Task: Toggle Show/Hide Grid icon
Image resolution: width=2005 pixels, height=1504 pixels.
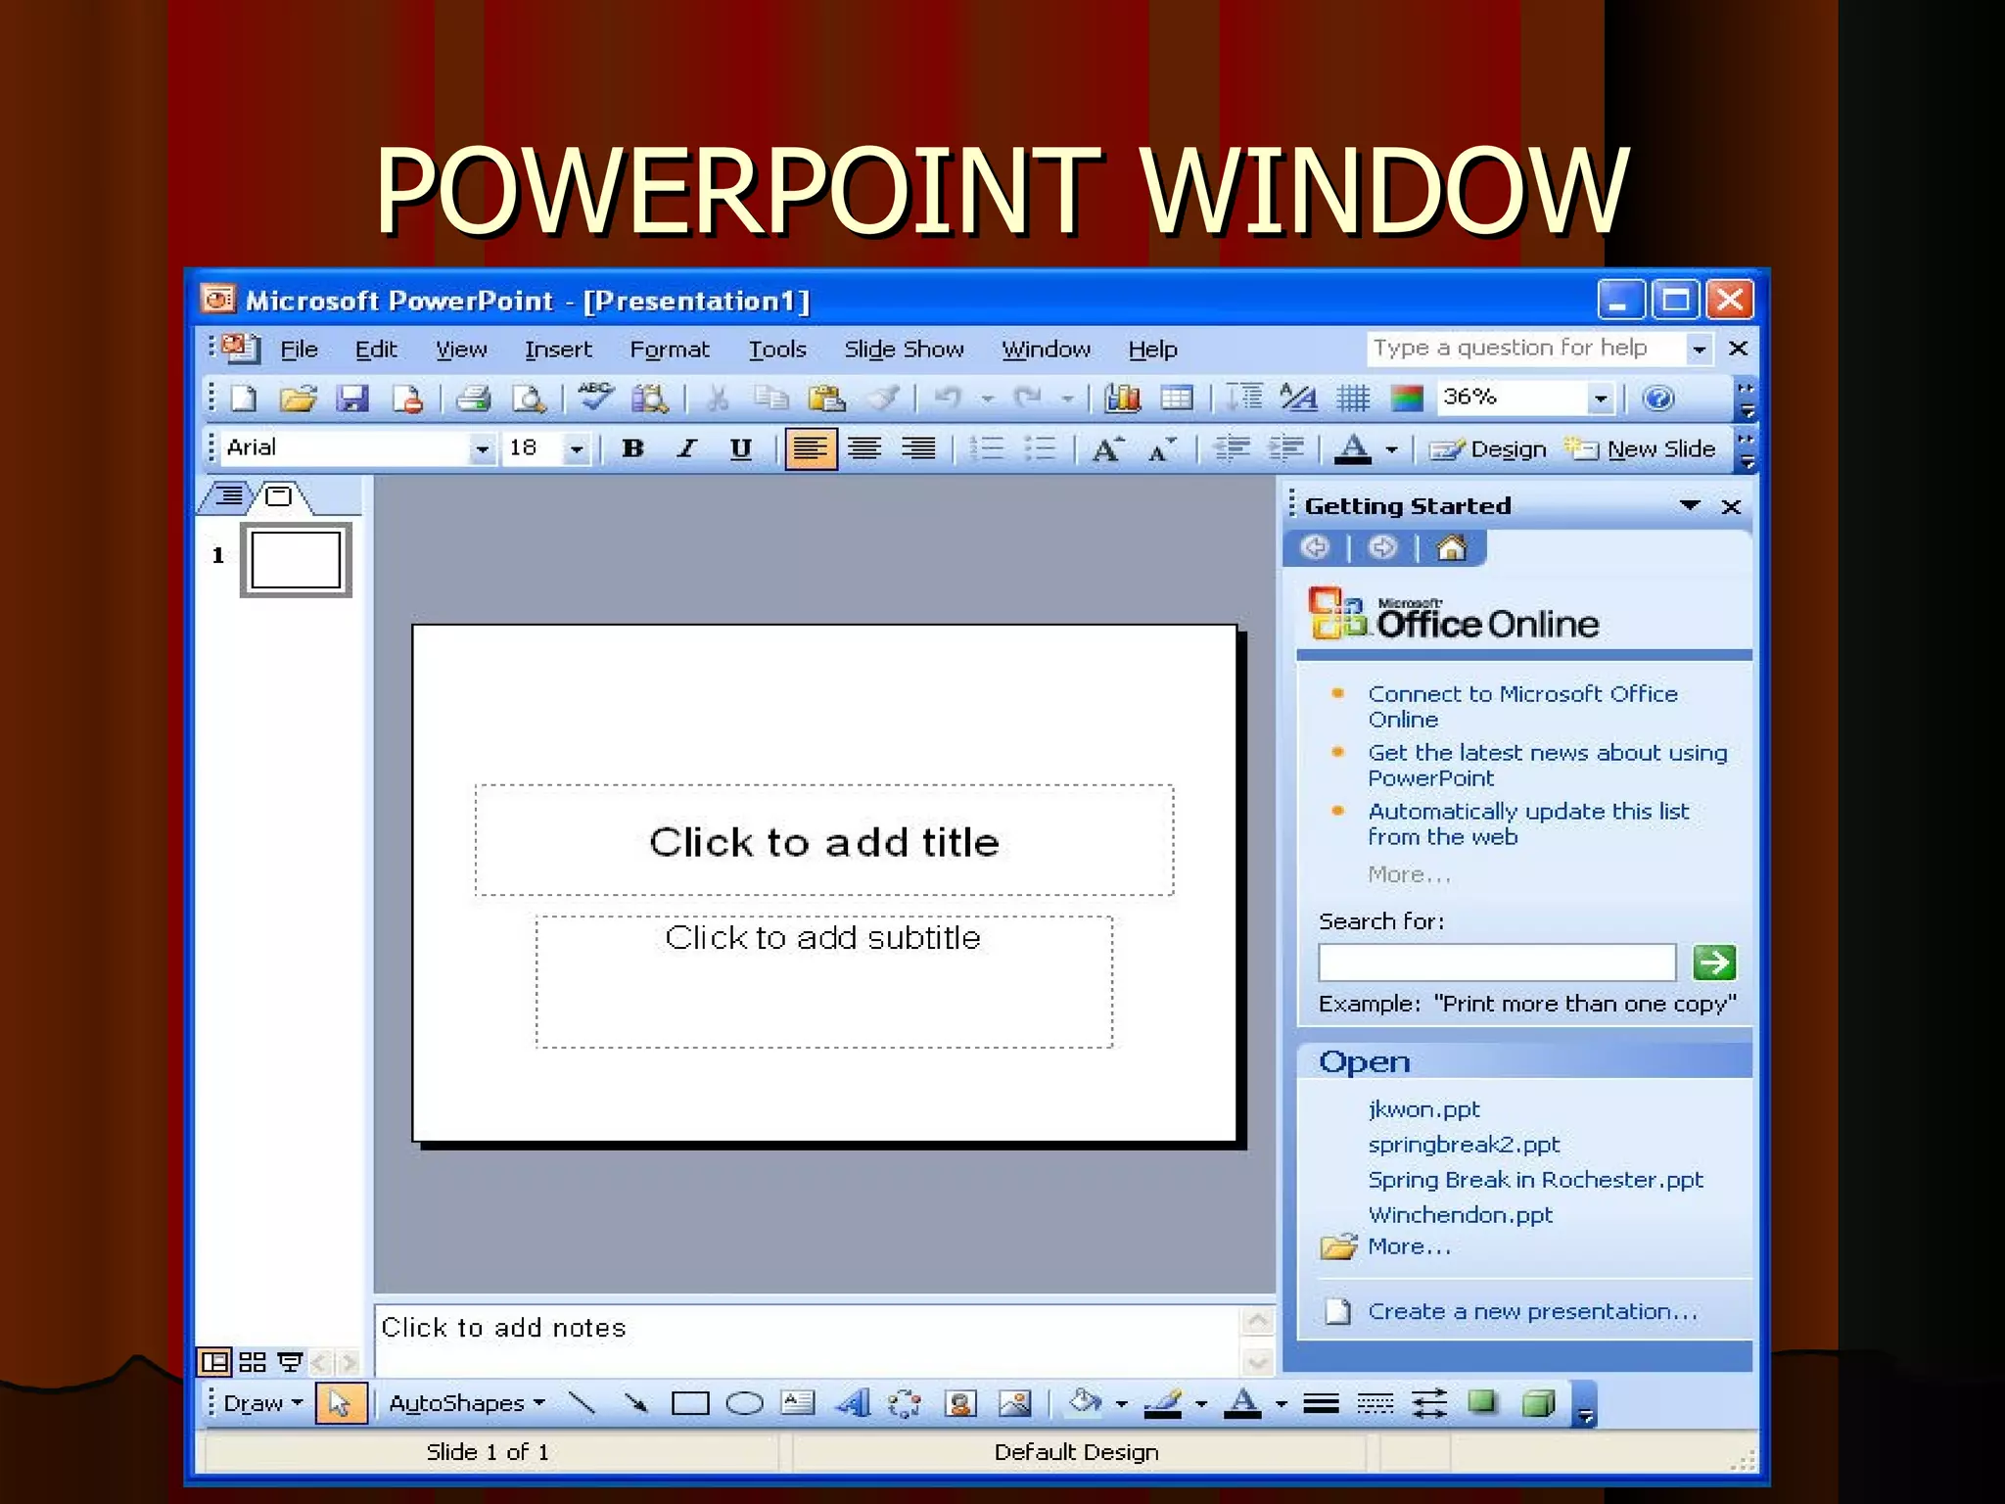Action: point(1353,399)
